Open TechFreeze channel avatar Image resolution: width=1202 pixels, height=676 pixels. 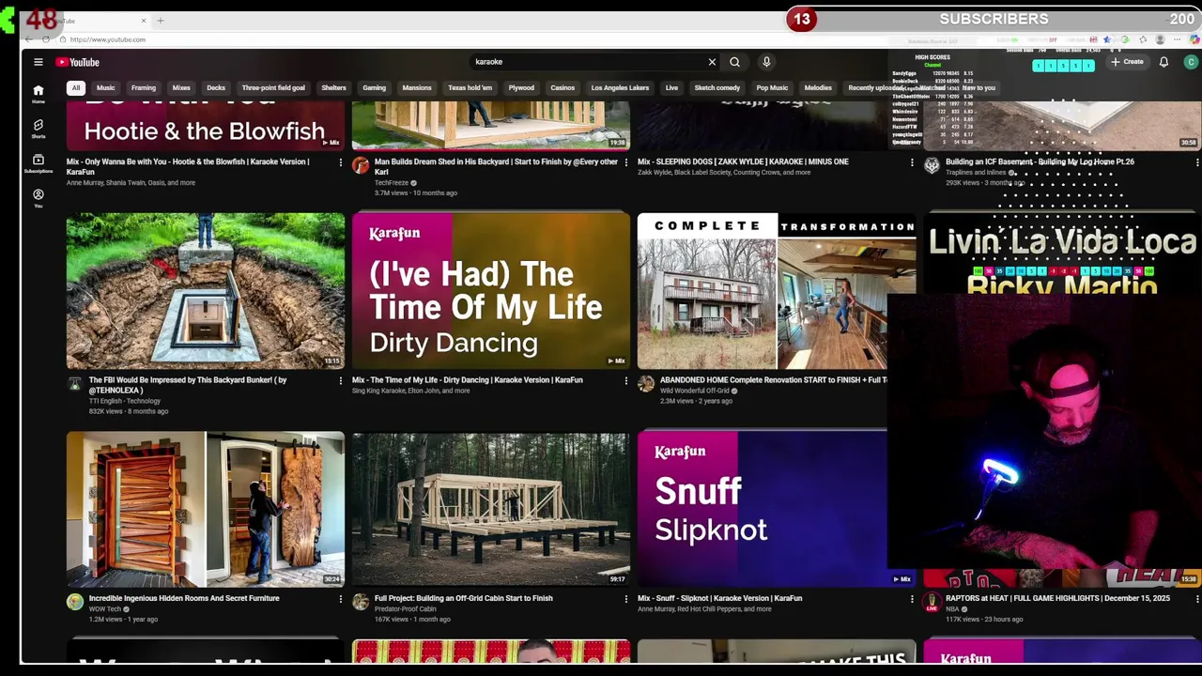click(x=361, y=165)
